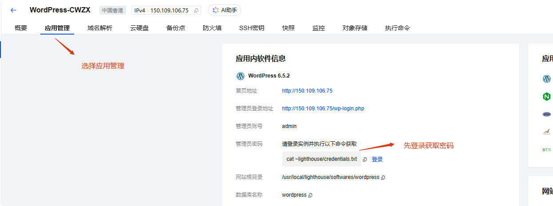Click the 请登录实例并执行以下命令获取 instruction text
This screenshot has height=206, width=553.
[x=319, y=144]
